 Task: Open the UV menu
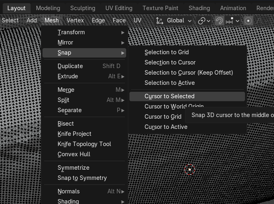pyautogui.click(x=137, y=20)
